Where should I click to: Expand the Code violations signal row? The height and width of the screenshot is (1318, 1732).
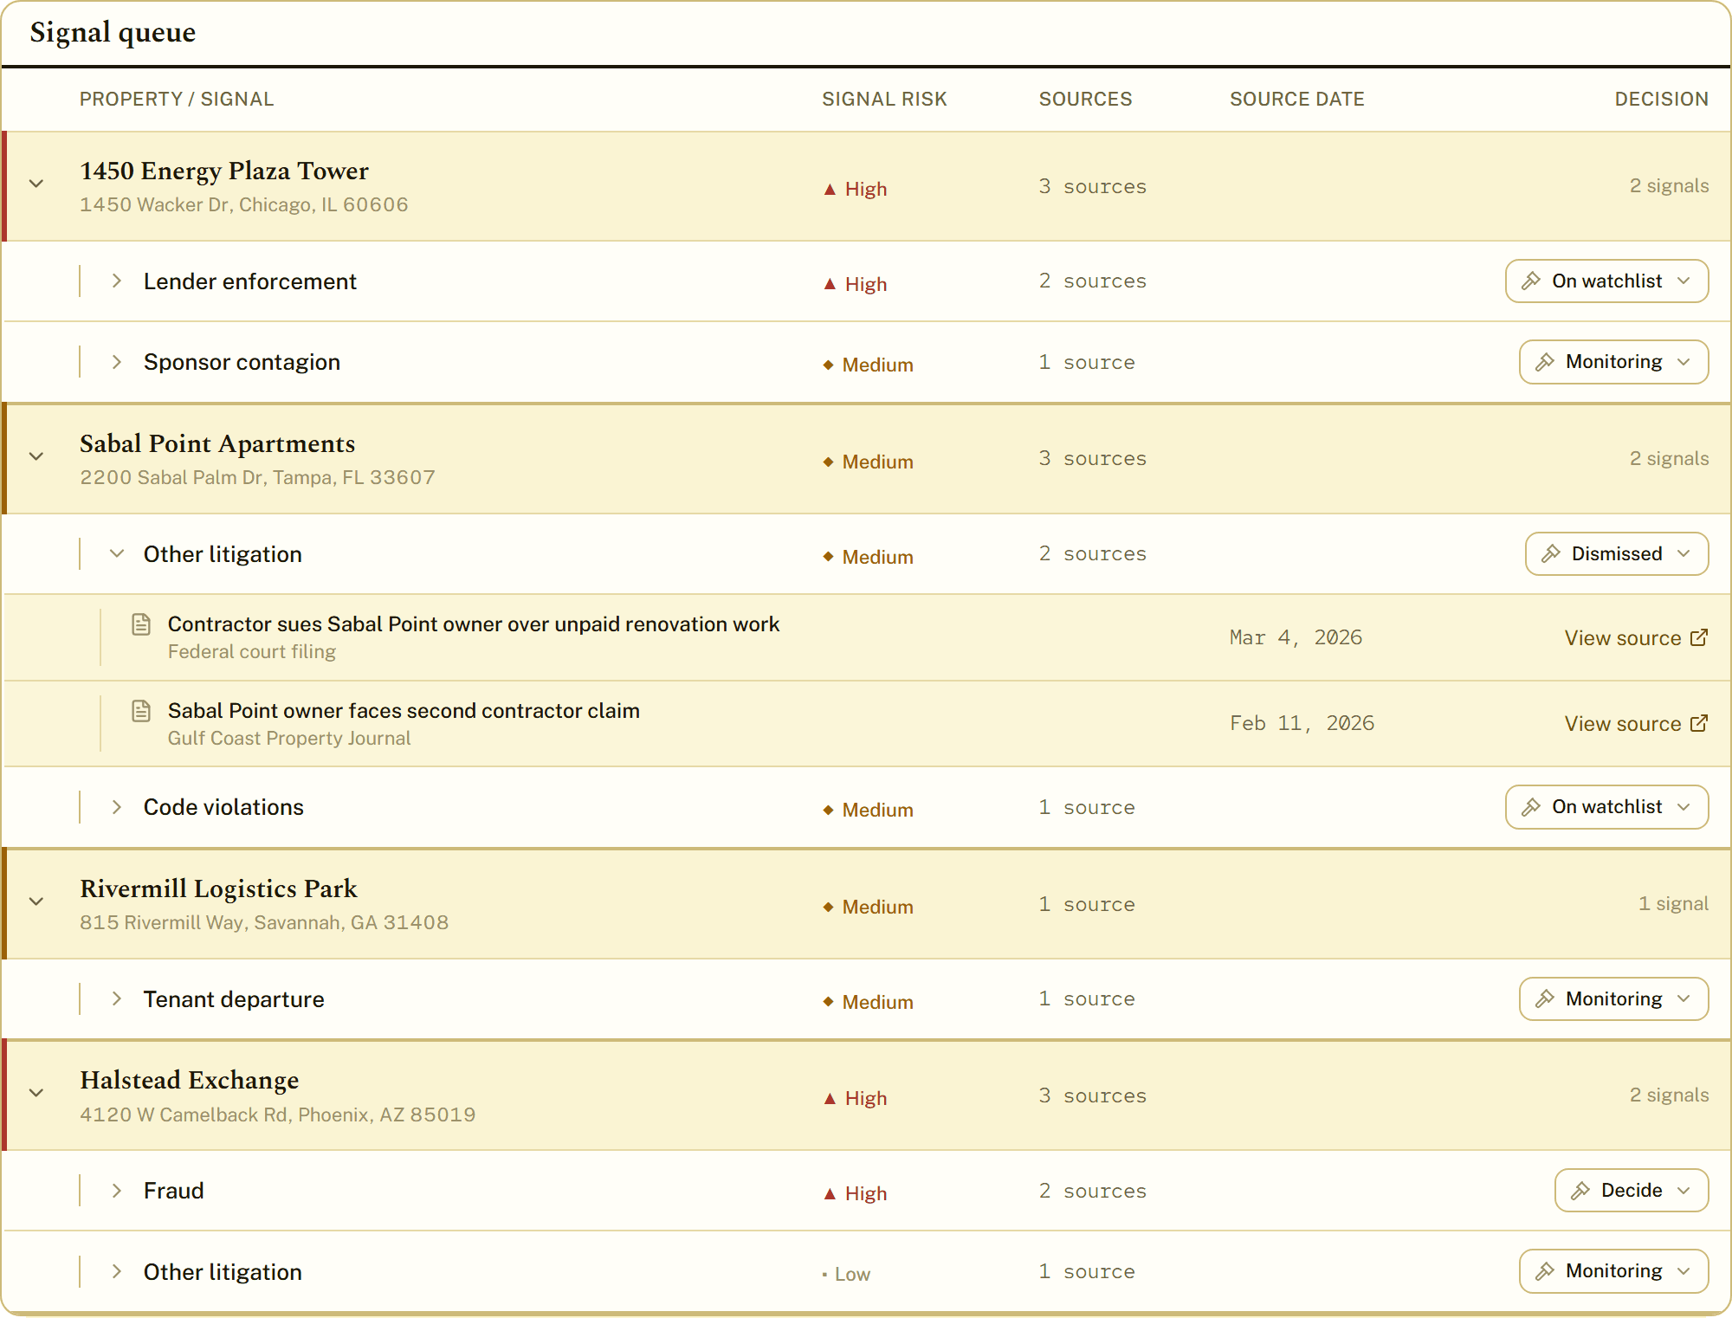pos(117,807)
